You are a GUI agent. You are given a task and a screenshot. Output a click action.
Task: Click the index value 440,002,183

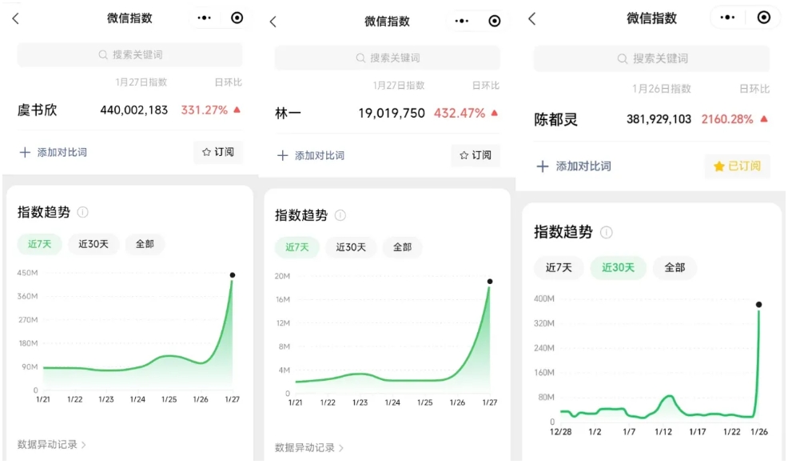[133, 110]
